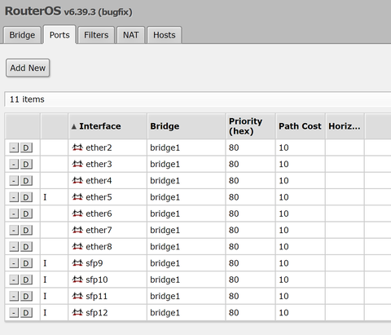The height and width of the screenshot is (335, 391).
Task: Open the ether7 interface entry
Action: 99,231
